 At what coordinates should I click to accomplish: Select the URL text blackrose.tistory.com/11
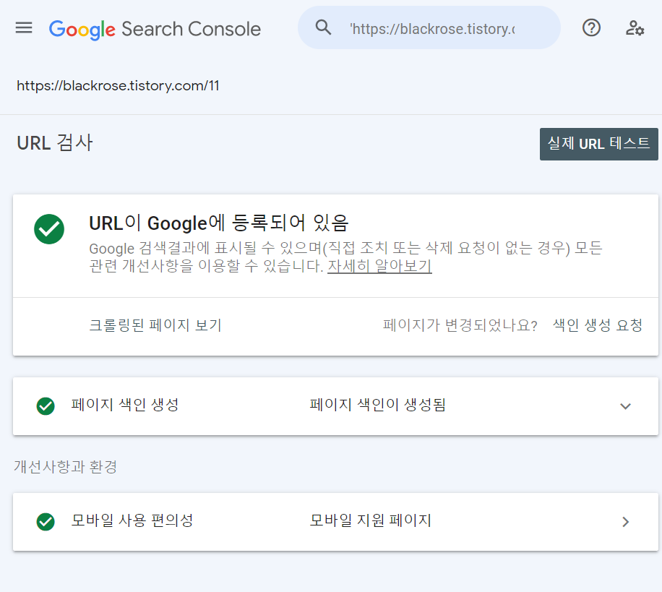[x=119, y=86]
